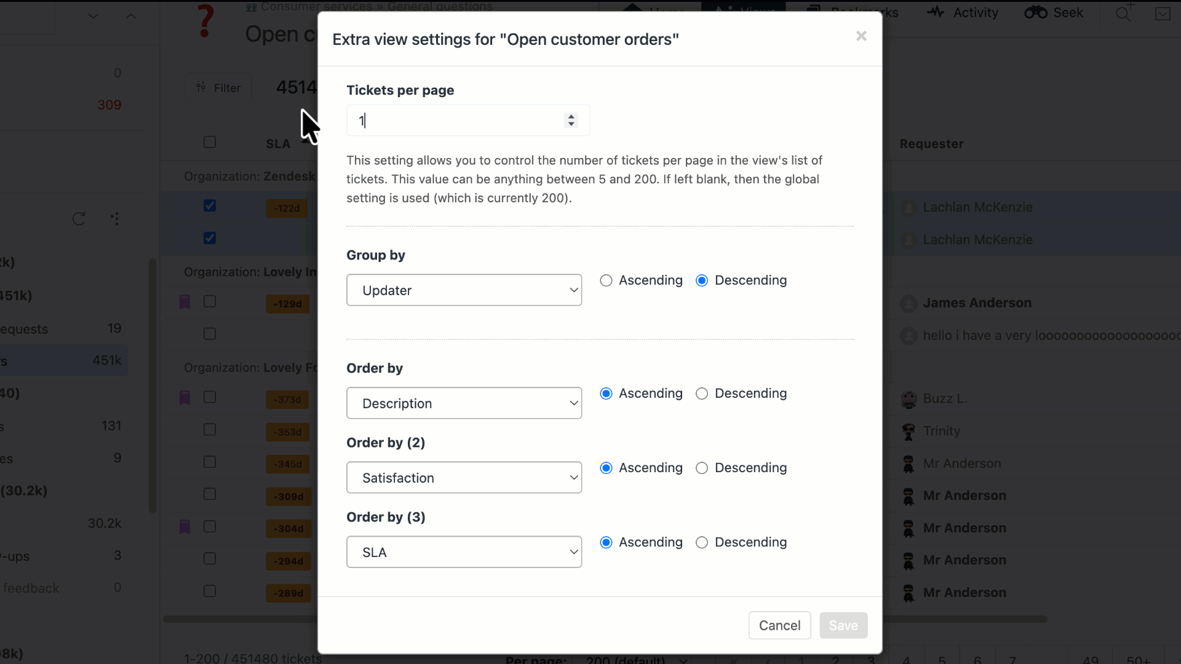The image size is (1181, 664).
Task: Select Descending for Order by Description
Action: 702,393
